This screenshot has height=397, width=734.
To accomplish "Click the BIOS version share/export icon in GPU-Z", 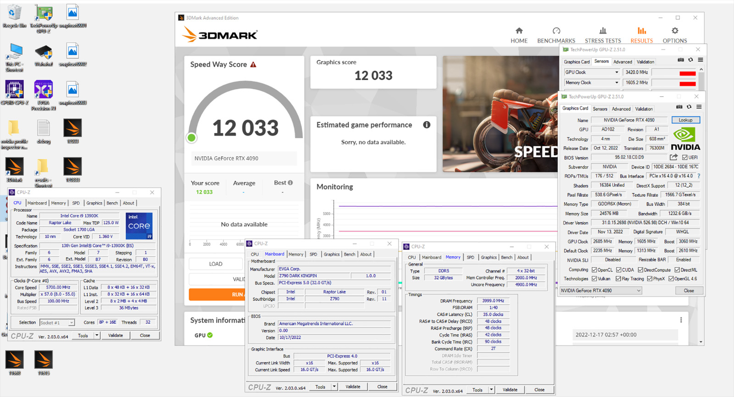I will 673,157.
